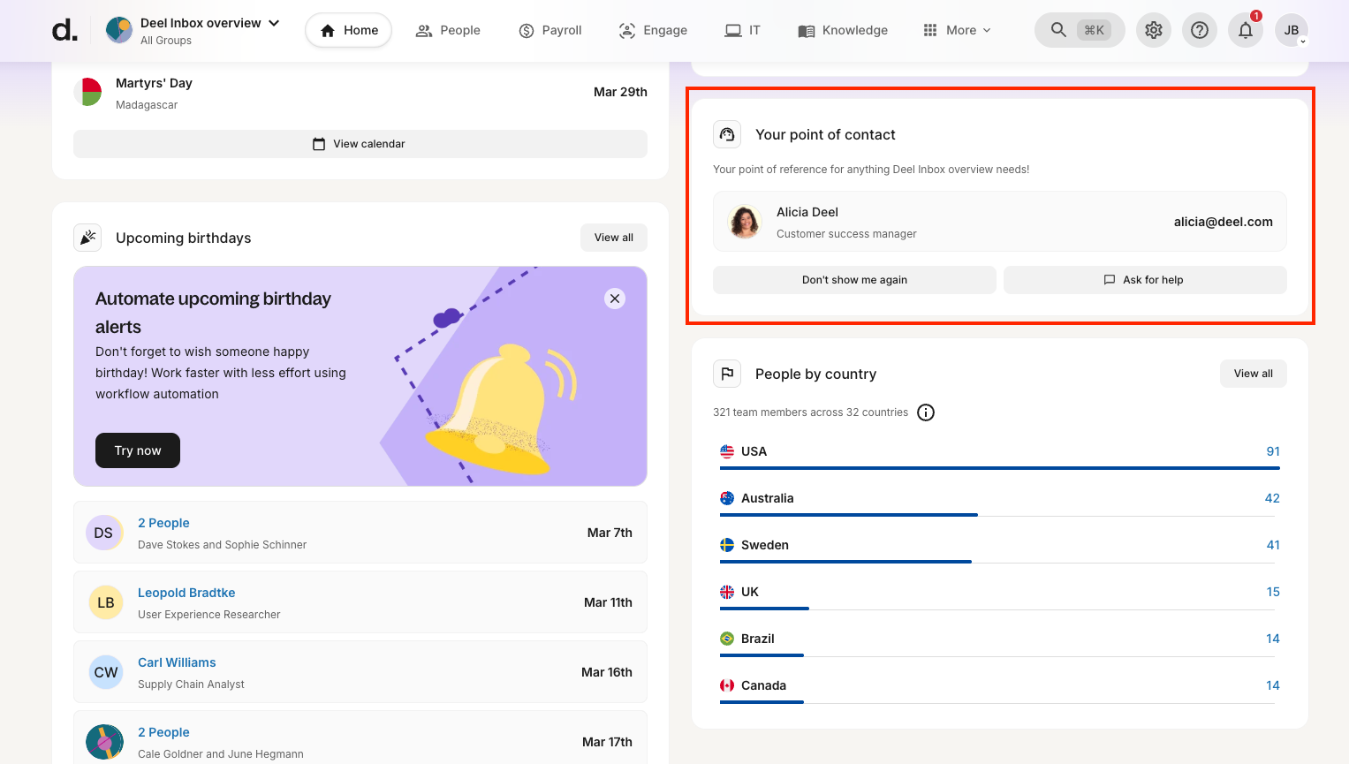Open Leopold Bradtke profile link
Screen dimensions: 1349x764
tap(186, 593)
